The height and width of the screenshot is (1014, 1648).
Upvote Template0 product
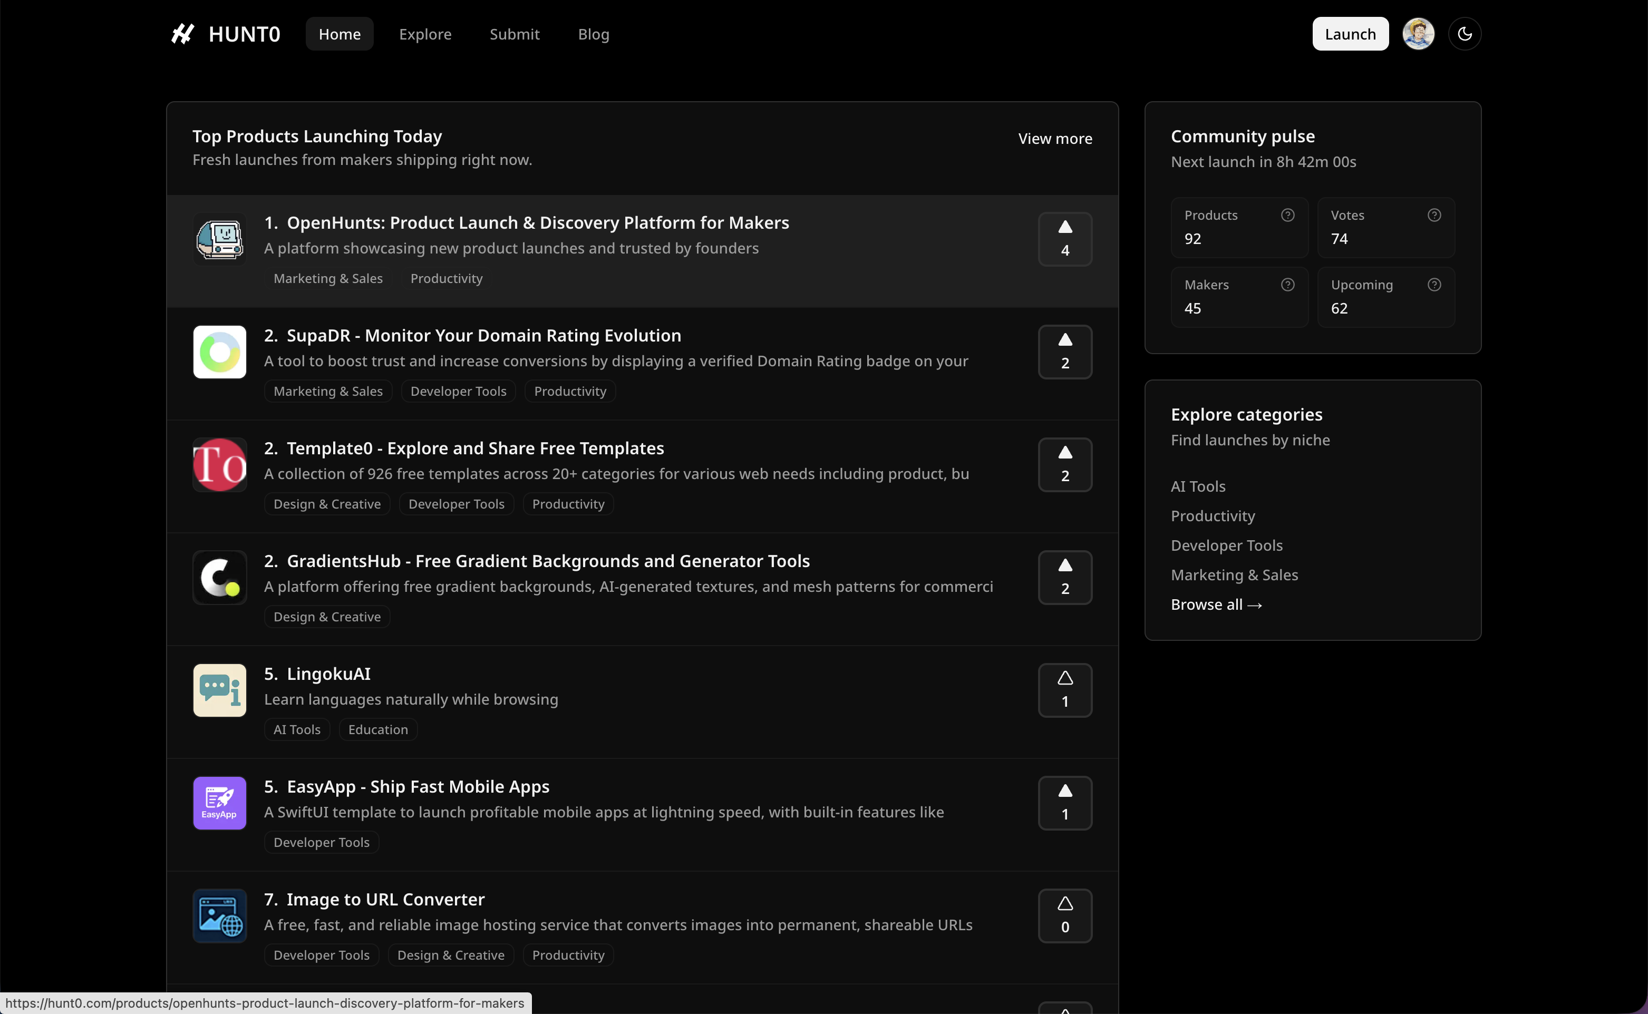click(x=1065, y=465)
